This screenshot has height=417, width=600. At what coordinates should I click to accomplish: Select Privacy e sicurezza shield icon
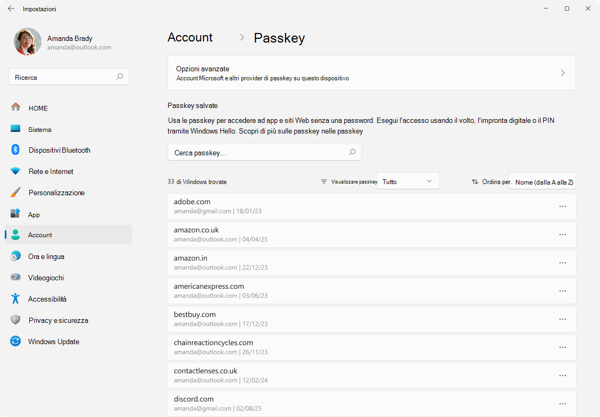click(x=15, y=320)
